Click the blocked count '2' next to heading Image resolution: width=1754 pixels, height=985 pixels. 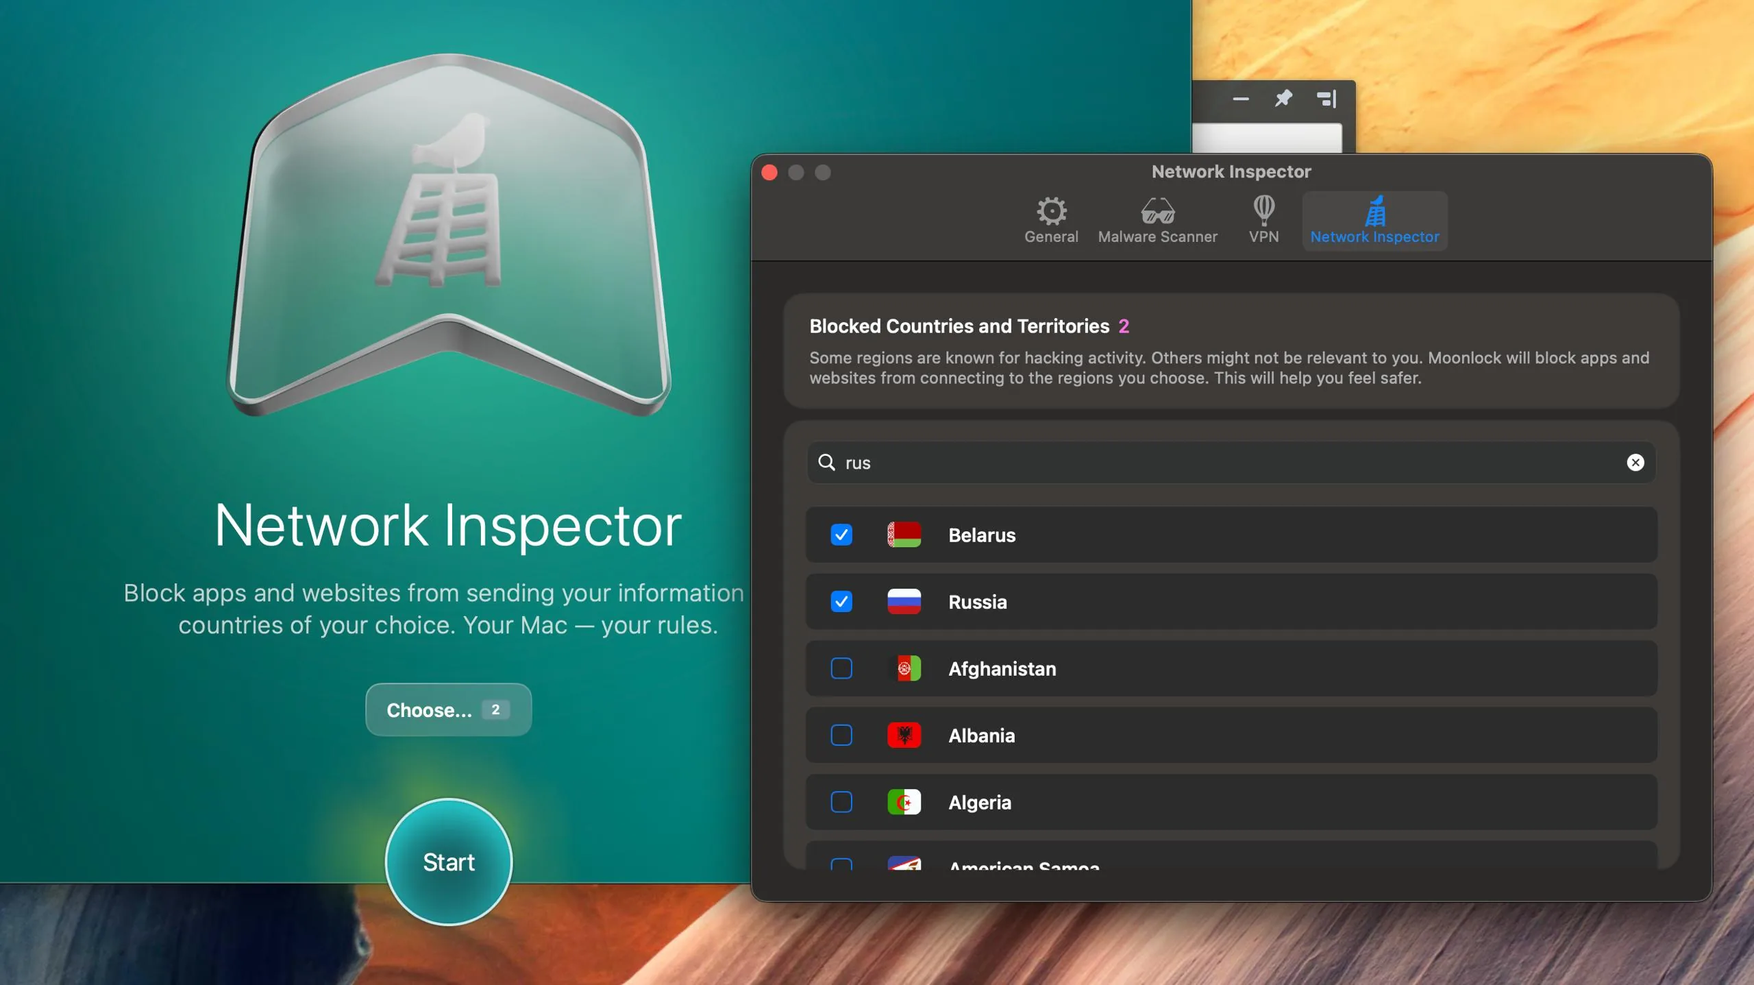[1124, 326]
